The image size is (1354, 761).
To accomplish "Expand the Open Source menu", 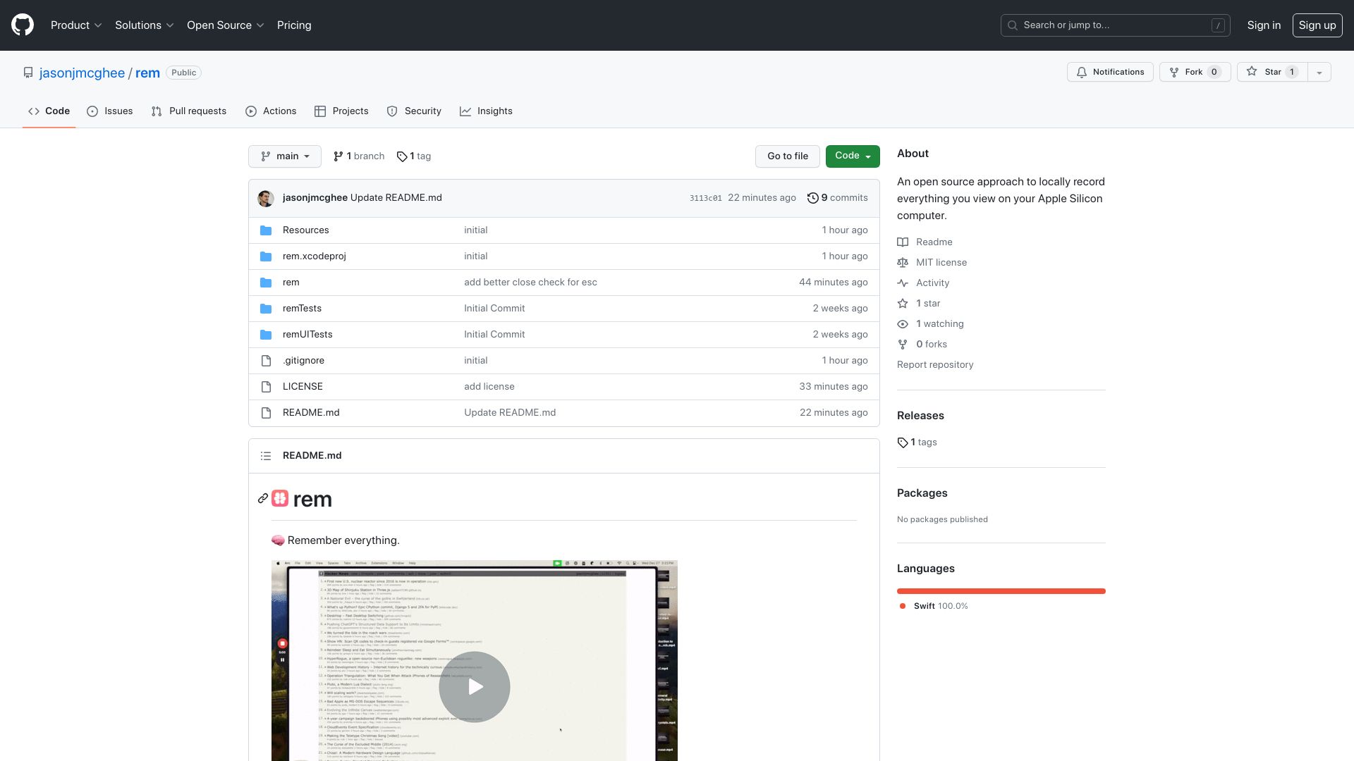I will coord(225,25).
